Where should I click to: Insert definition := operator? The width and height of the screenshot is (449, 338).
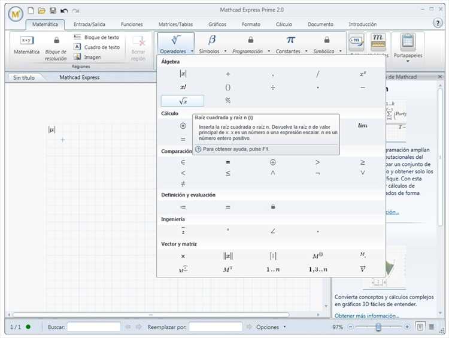pos(183,207)
